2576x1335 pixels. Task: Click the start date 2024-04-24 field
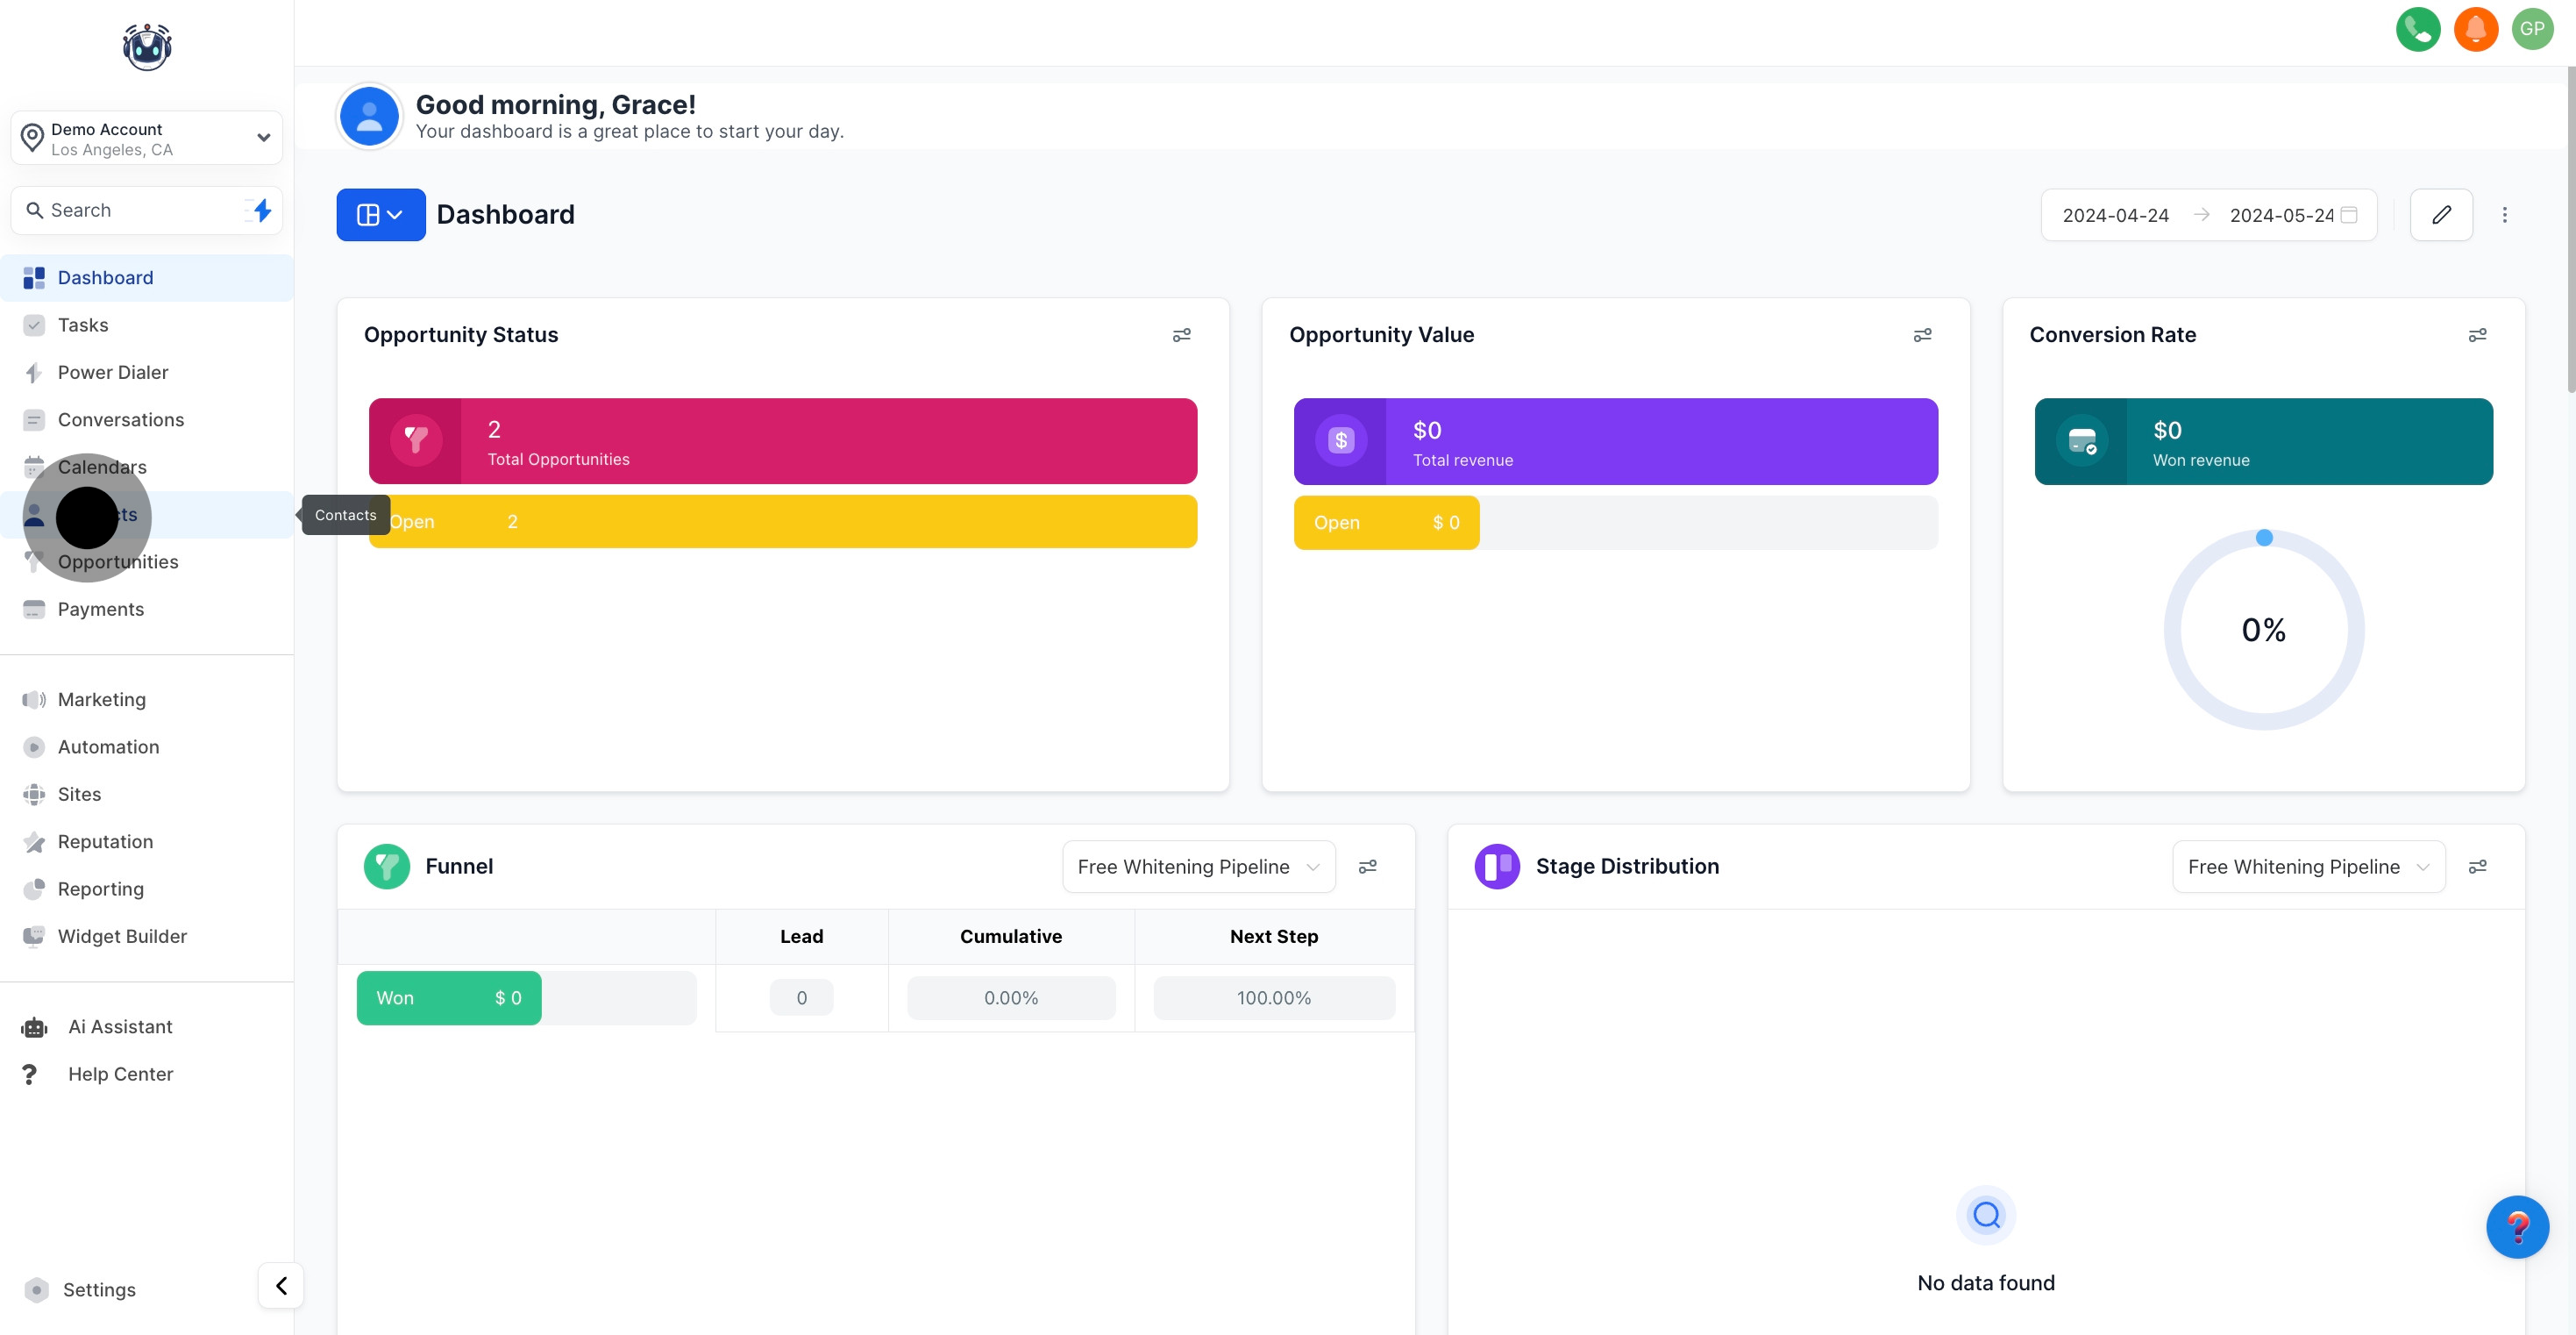pyautogui.click(x=2115, y=215)
